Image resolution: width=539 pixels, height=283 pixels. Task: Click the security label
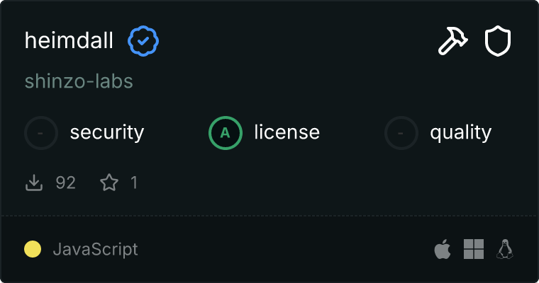[x=107, y=132]
